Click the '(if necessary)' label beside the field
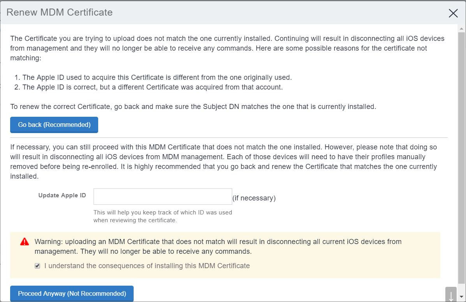Image resolution: width=466 pixels, height=302 pixels. point(254,198)
